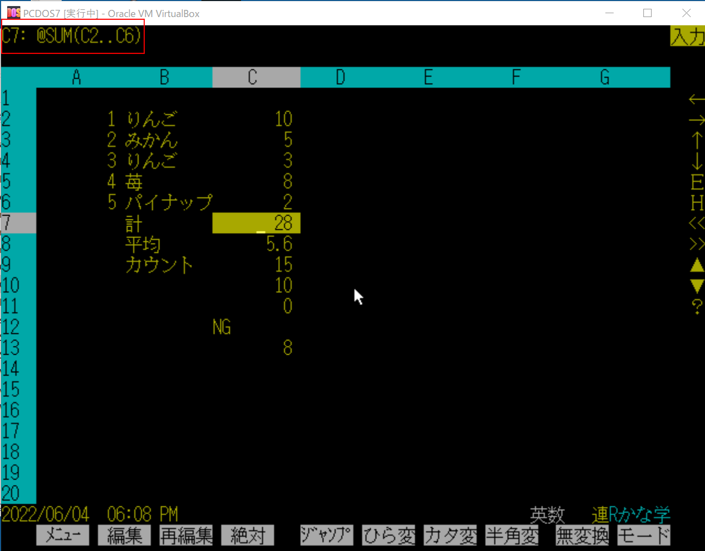Image resolution: width=705 pixels, height=551 pixels.
Task: Select column header A
Action: [x=77, y=78]
